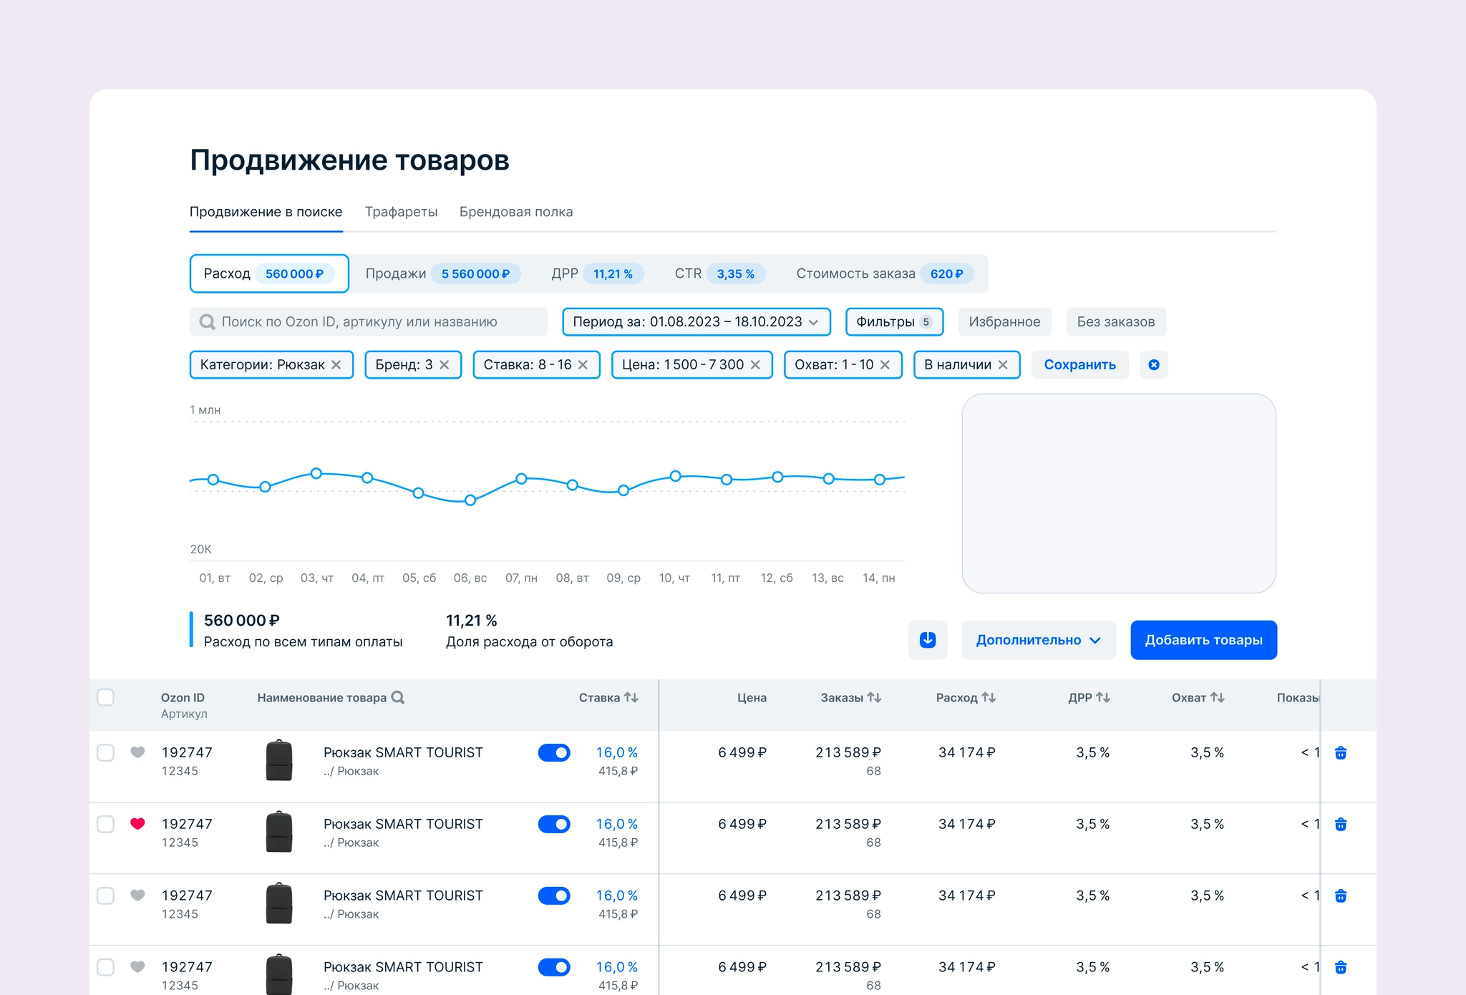Viewport: 1466px width, 995px height.
Task: Show Избранное products only
Action: [x=1004, y=322]
